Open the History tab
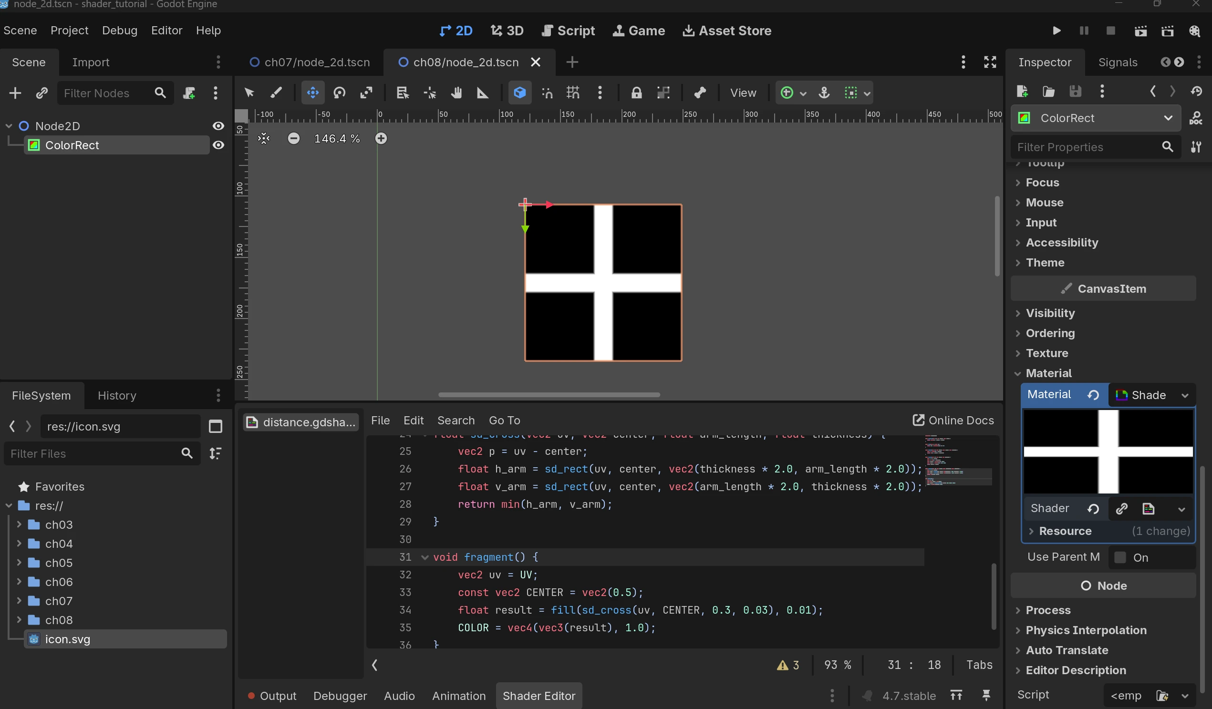The width and height of the screenshot is (1212, 709). coord(117,396)
